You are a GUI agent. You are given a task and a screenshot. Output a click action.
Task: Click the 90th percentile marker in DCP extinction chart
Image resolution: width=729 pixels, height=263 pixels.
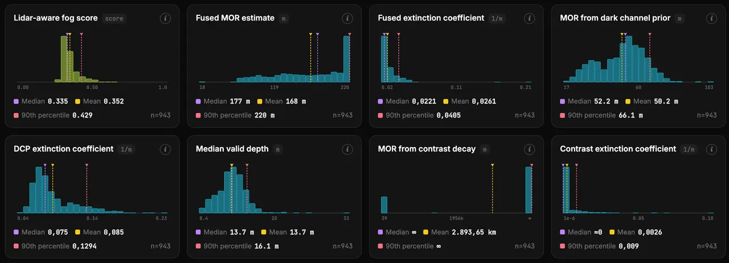click(87, 165)
